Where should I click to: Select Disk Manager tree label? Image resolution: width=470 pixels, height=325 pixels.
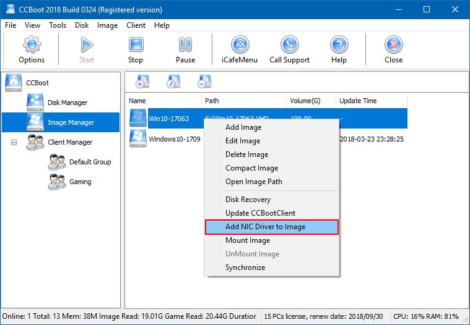tap(67, 103)
